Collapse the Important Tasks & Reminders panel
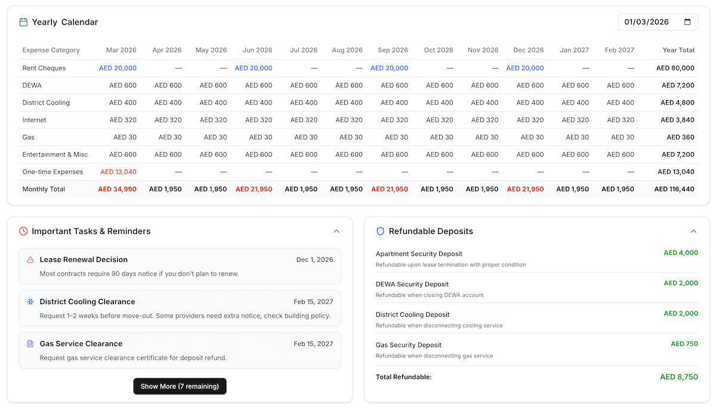 (x=336, y=231)
